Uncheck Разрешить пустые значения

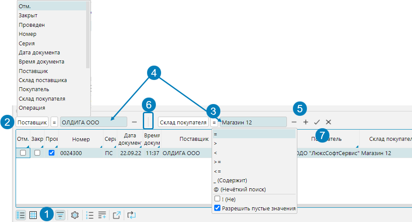[217, 208]
